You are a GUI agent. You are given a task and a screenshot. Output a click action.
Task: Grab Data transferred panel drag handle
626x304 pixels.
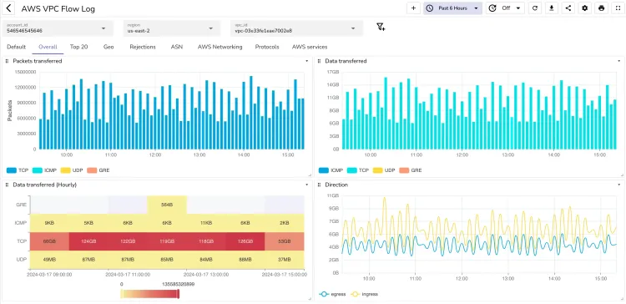(320, 61)
